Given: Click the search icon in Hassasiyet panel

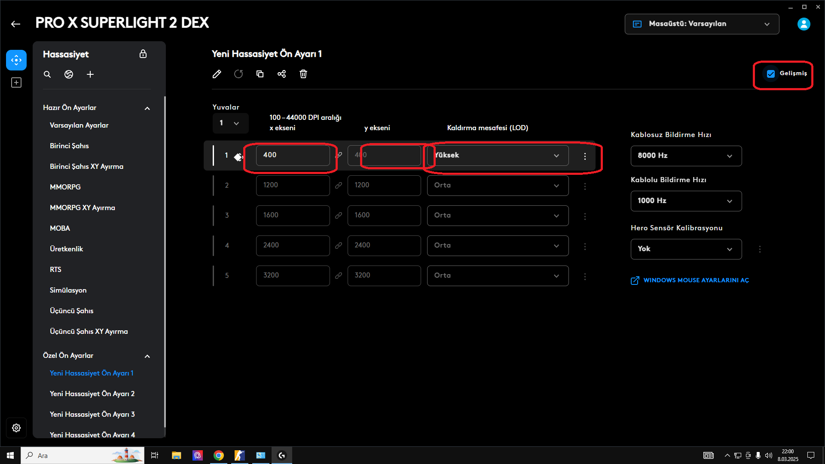Looking at the screenshot, I should click(x=47, y=74).
